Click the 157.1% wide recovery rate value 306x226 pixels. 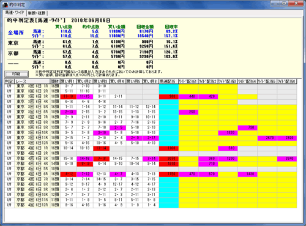(171, 36)
